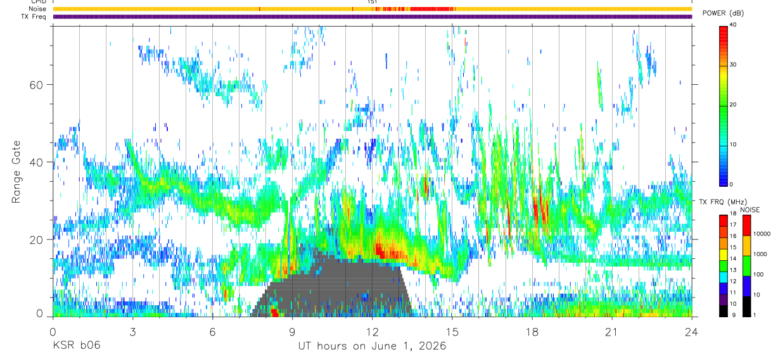Viewport: 778px width, 359px height.
Task: Click the time axis tick label '21'
Action: (x=611, y=332)
